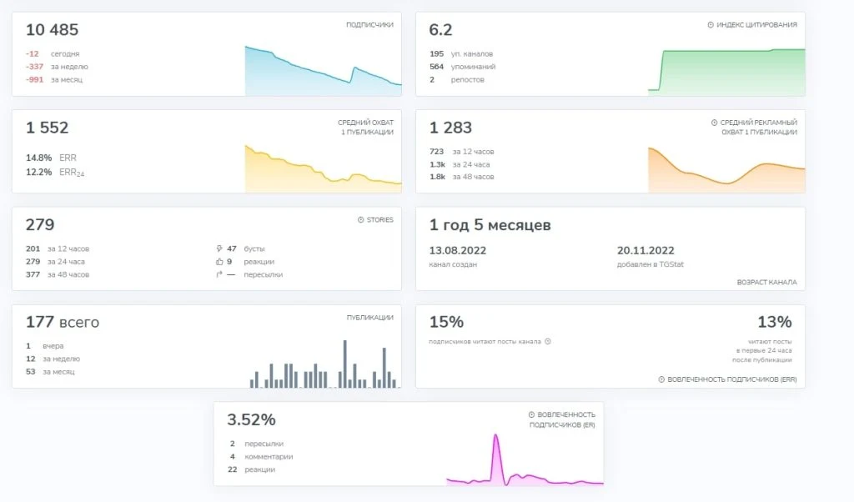Click the yellow average reach chart

click(x=323, y=168)
